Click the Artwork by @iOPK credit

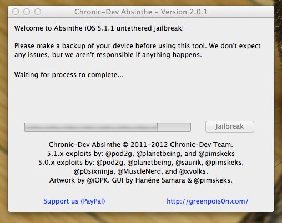click(79, 180)
